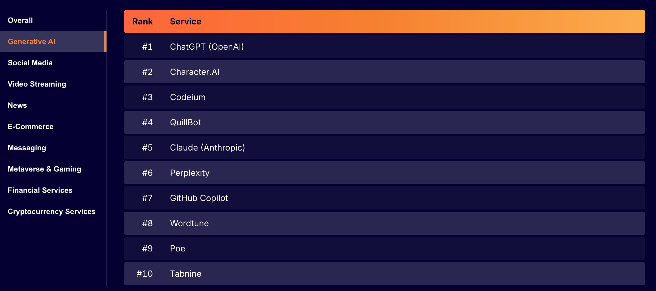Screen dimensions: 656x291
Task: Click the Tabnine entry at rank ten
Action: pyautogui.click(x=186, y=274)
